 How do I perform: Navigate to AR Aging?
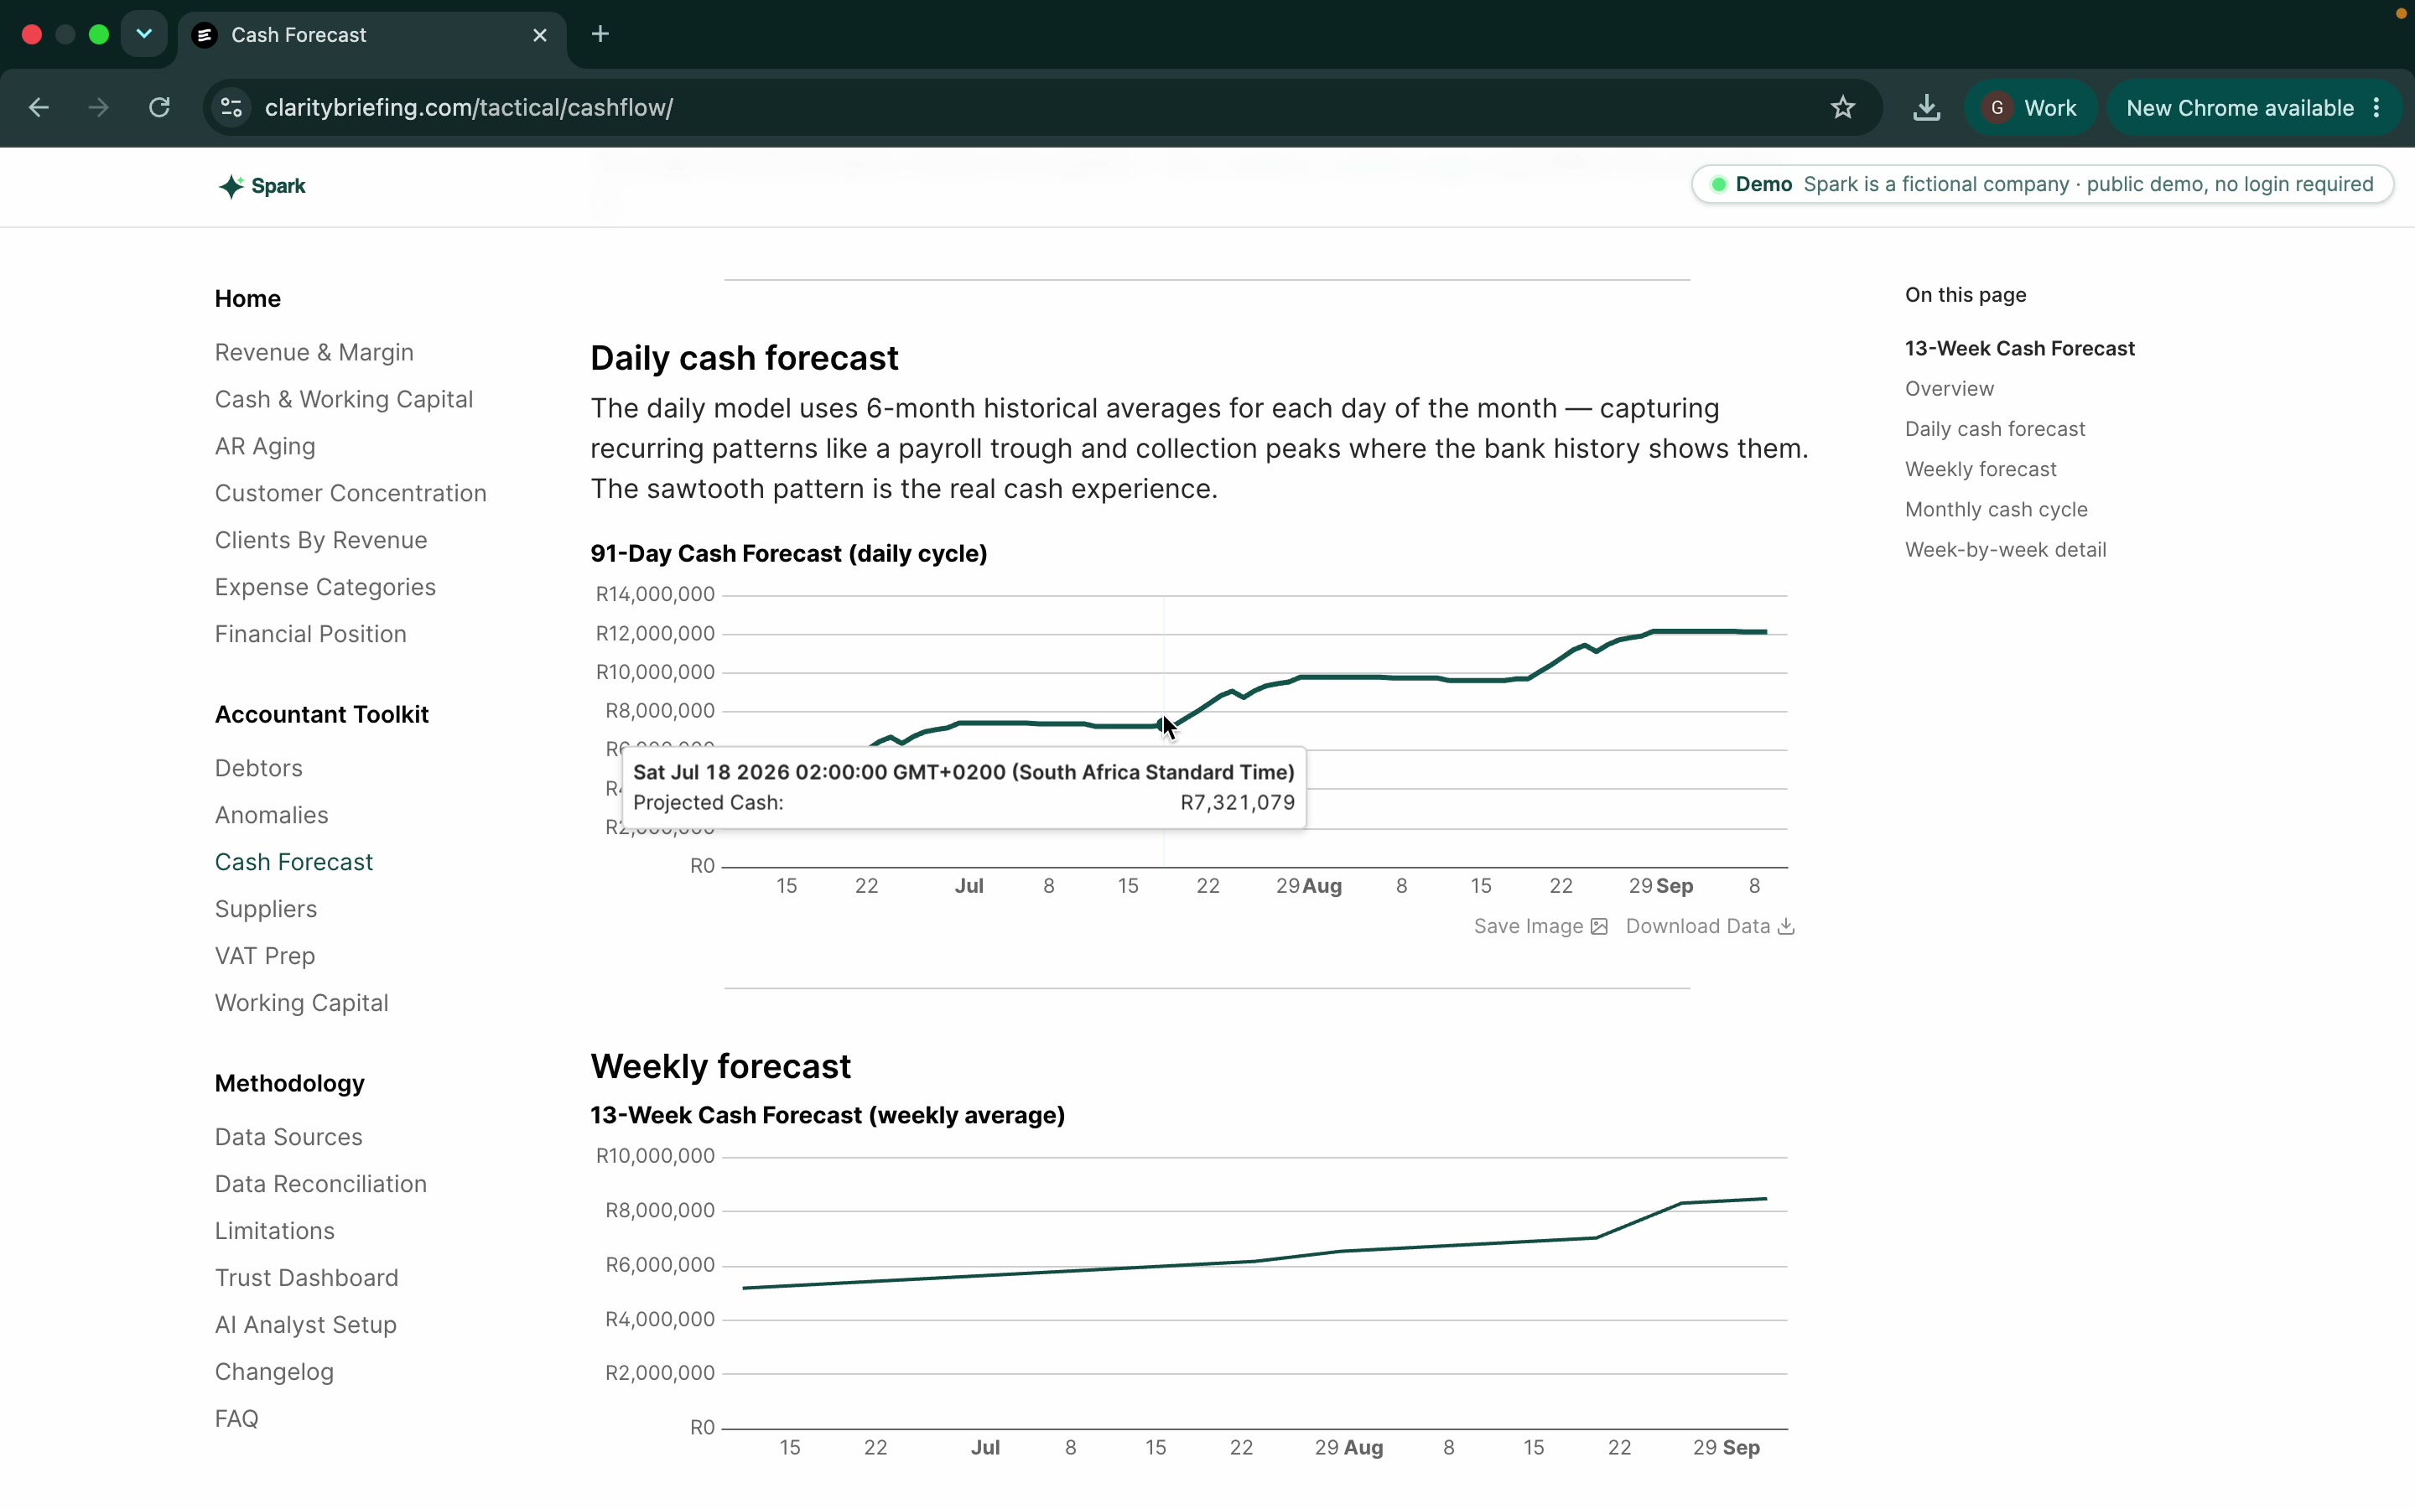click(x=266, y=446)
